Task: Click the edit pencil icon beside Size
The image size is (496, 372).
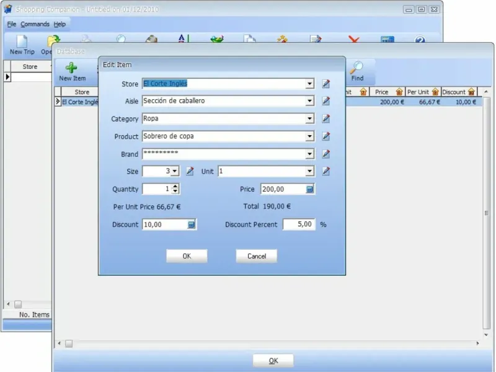Action: (x=190, y=172)
